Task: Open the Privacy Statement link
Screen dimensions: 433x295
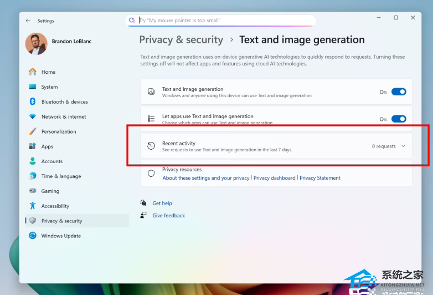Action: (320, 178)
